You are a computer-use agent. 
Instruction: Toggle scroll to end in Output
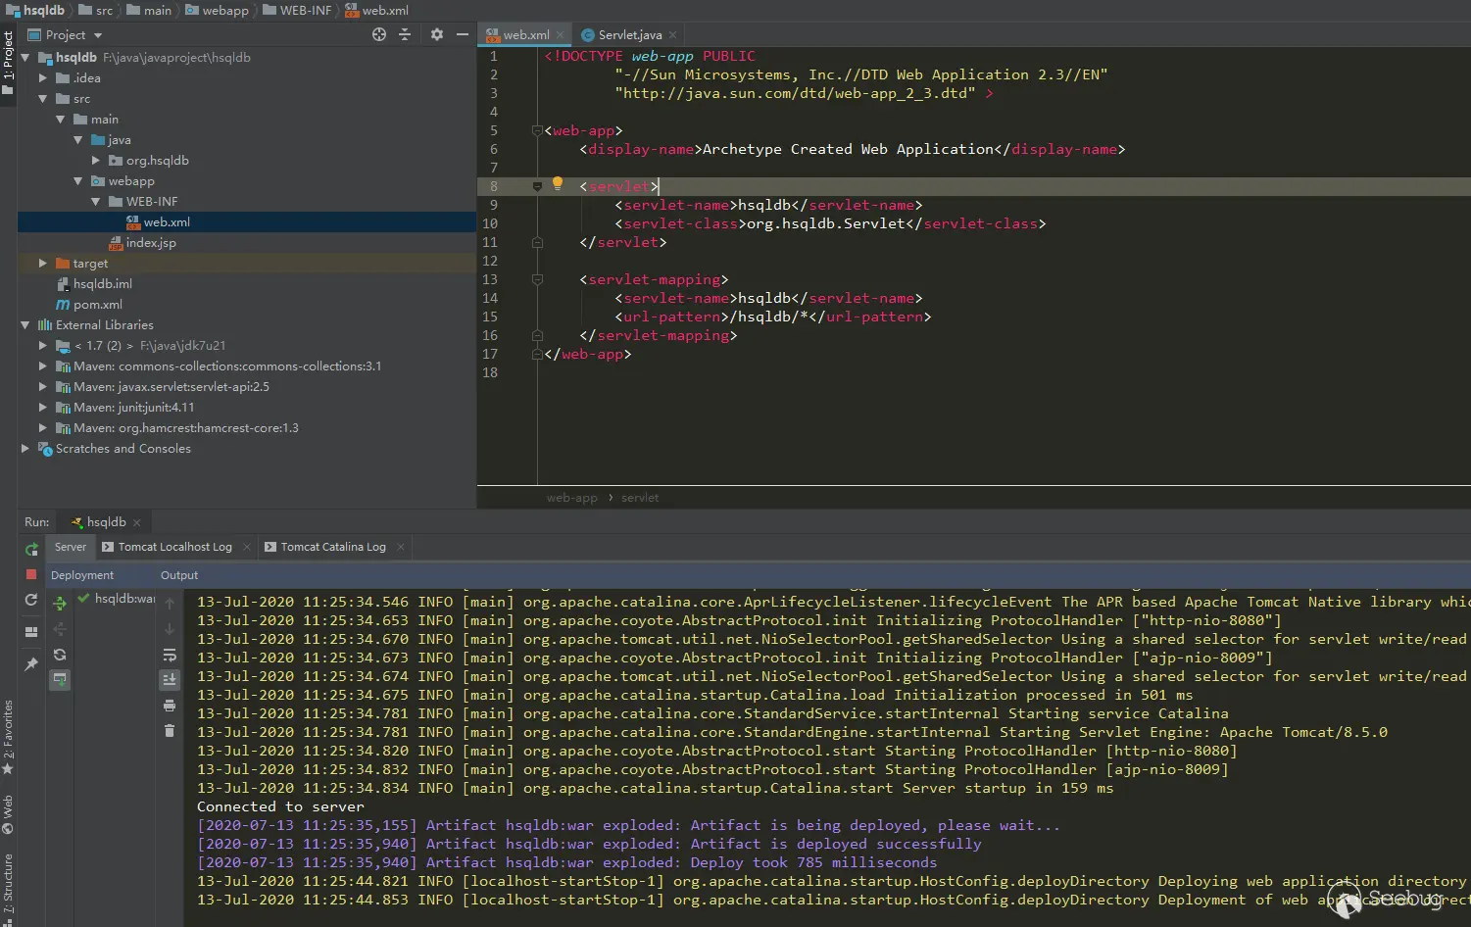170,679
